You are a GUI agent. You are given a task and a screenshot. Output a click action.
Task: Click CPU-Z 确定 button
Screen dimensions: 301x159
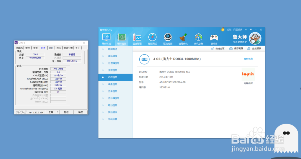pyautogui.click(x=81, y=112)
